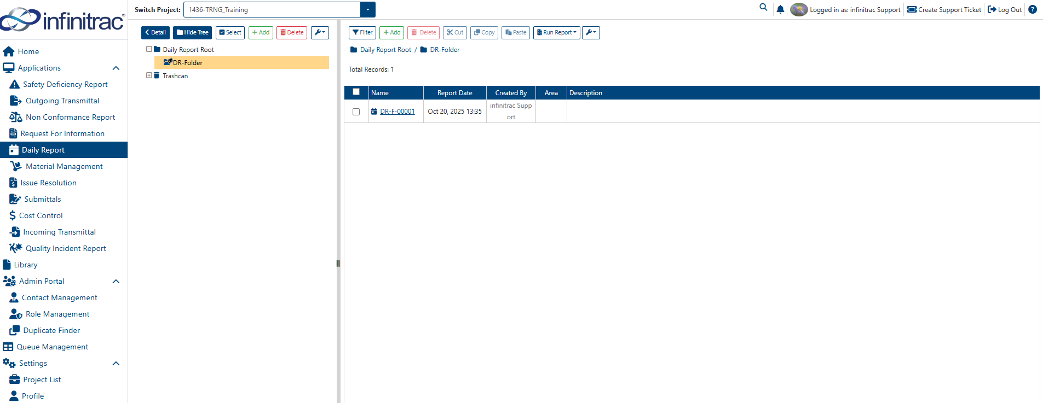The width and height of the screenshot is (1043, 403).
Task: Click Hide Tree button
Action: coord(193,33)
